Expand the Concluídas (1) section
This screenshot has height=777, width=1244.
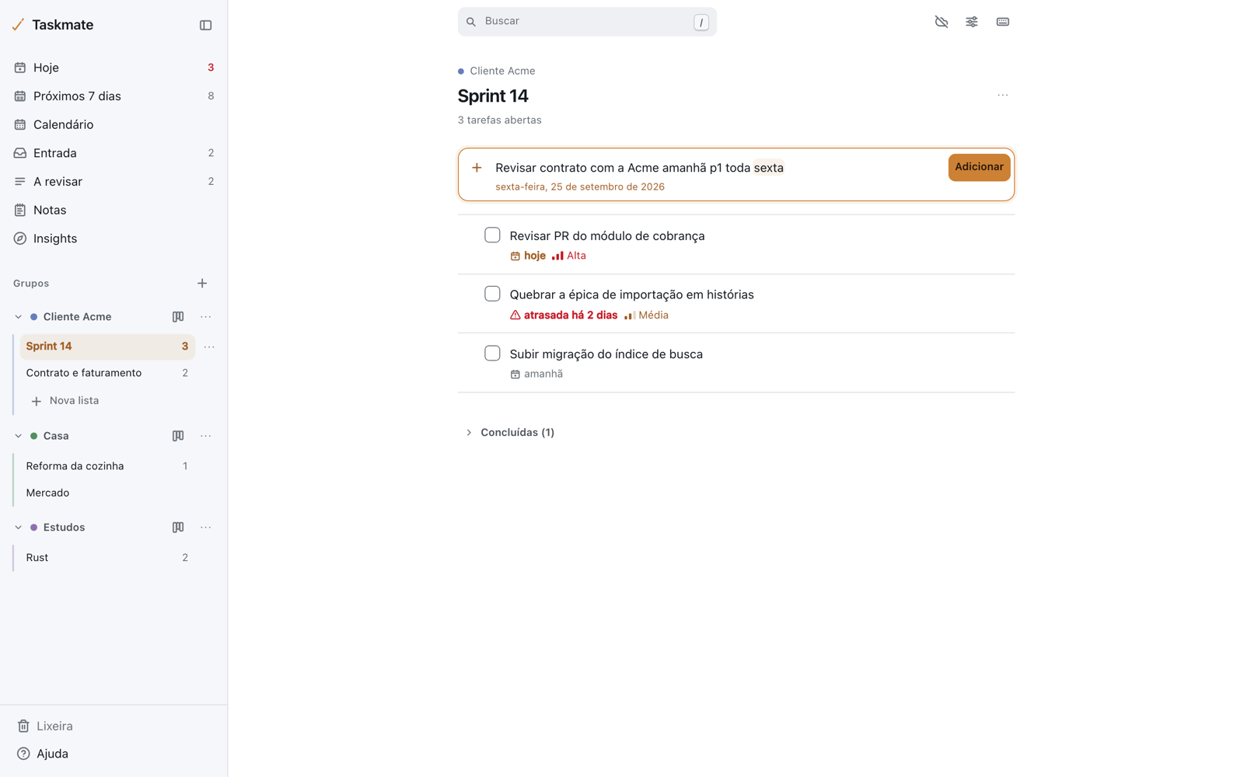coord(510,433)
